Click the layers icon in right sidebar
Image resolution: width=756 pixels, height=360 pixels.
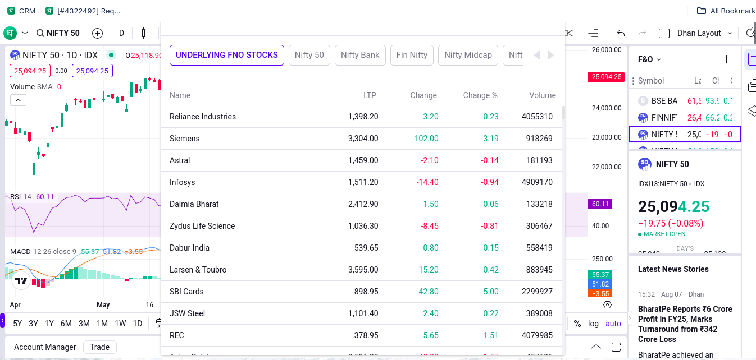tap(752, 111)
